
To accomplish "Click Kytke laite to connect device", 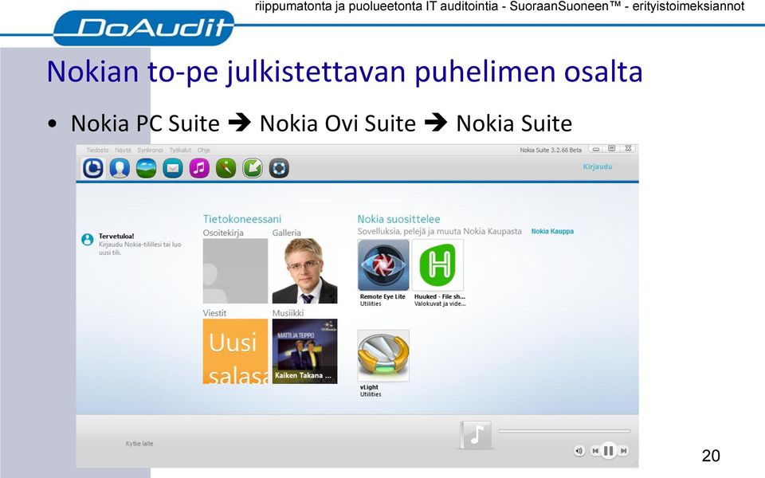I will point(139,444).
